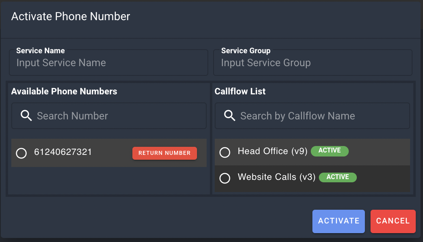The width and height of the screenshot is (423, 242).
Task: Click the Available Phone Numbers heading
Action: 64,92
